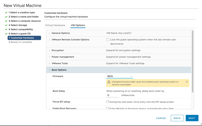Click Expand for power management settings text
The image size is (202, 126).
click(x=128, y=57)
